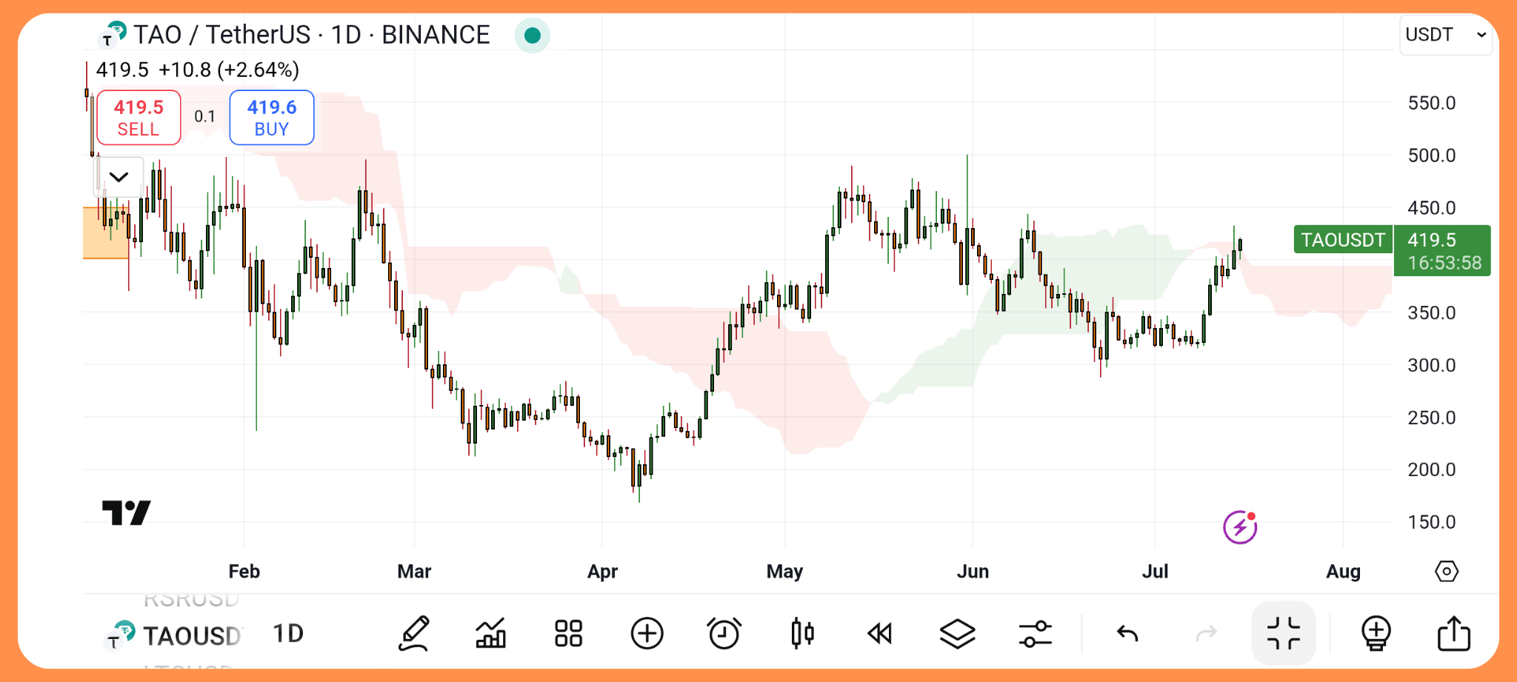Click the greyed redo arrow
This screenshot has width=1517, height=682.
click(x=1206, y=634)
